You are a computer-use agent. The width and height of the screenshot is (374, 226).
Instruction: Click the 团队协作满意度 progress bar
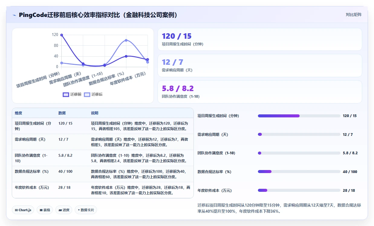[x=299, y=153]
